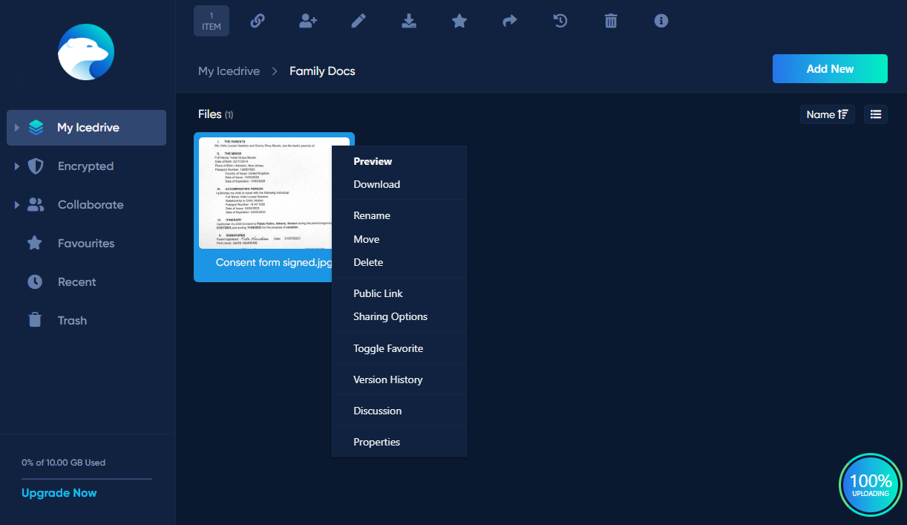Toggle the Name sort order
Screen dimensions: 907x525
827,114
